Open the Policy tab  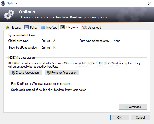click(31, 27)
